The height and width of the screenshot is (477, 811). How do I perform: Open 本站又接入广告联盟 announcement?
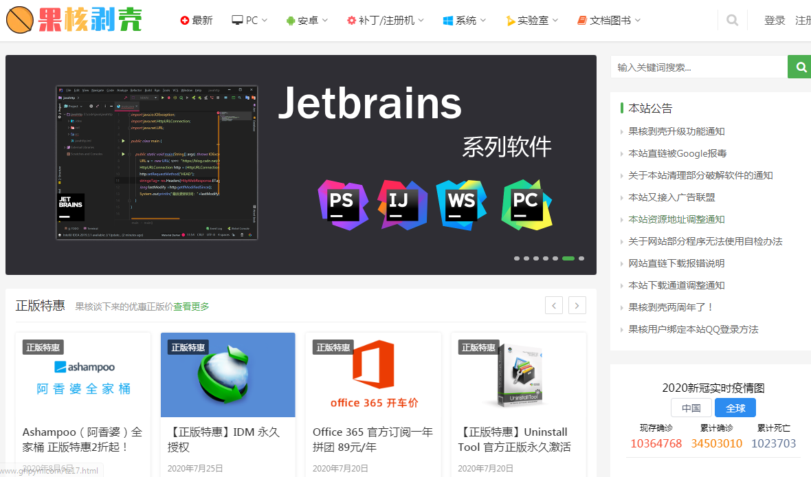pyautogui.click(x=671, y=197)
